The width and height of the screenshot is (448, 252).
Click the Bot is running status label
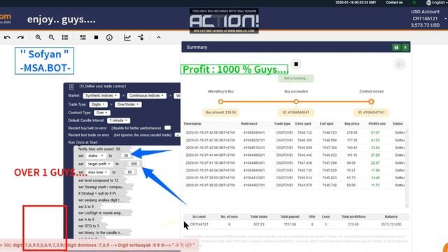pos(295,78)
